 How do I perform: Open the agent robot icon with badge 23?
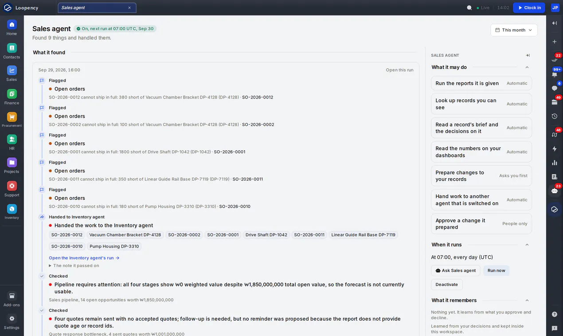tap(555, 191)
